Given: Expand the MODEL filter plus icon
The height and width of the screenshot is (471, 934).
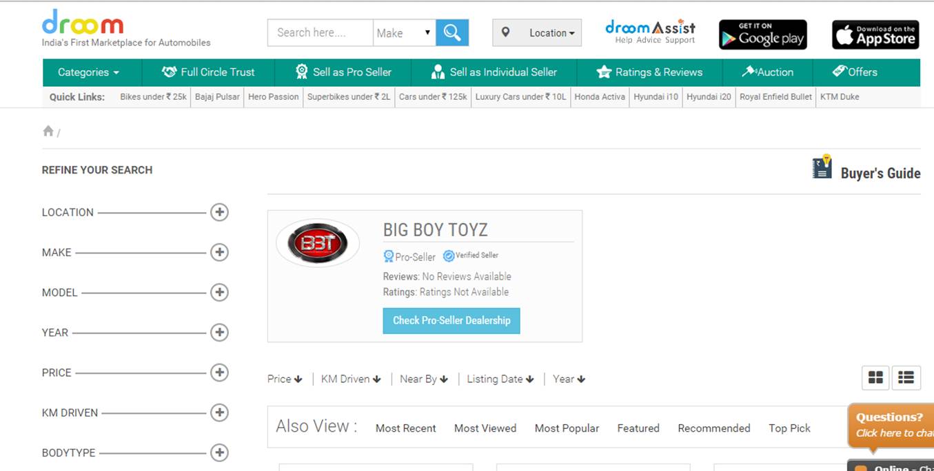Looking at the screenshot, I should tap(219, 292).
